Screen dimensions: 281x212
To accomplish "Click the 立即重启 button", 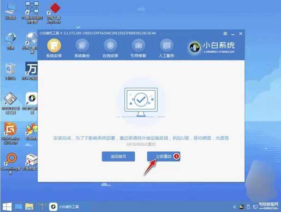I will pos(164,156).
